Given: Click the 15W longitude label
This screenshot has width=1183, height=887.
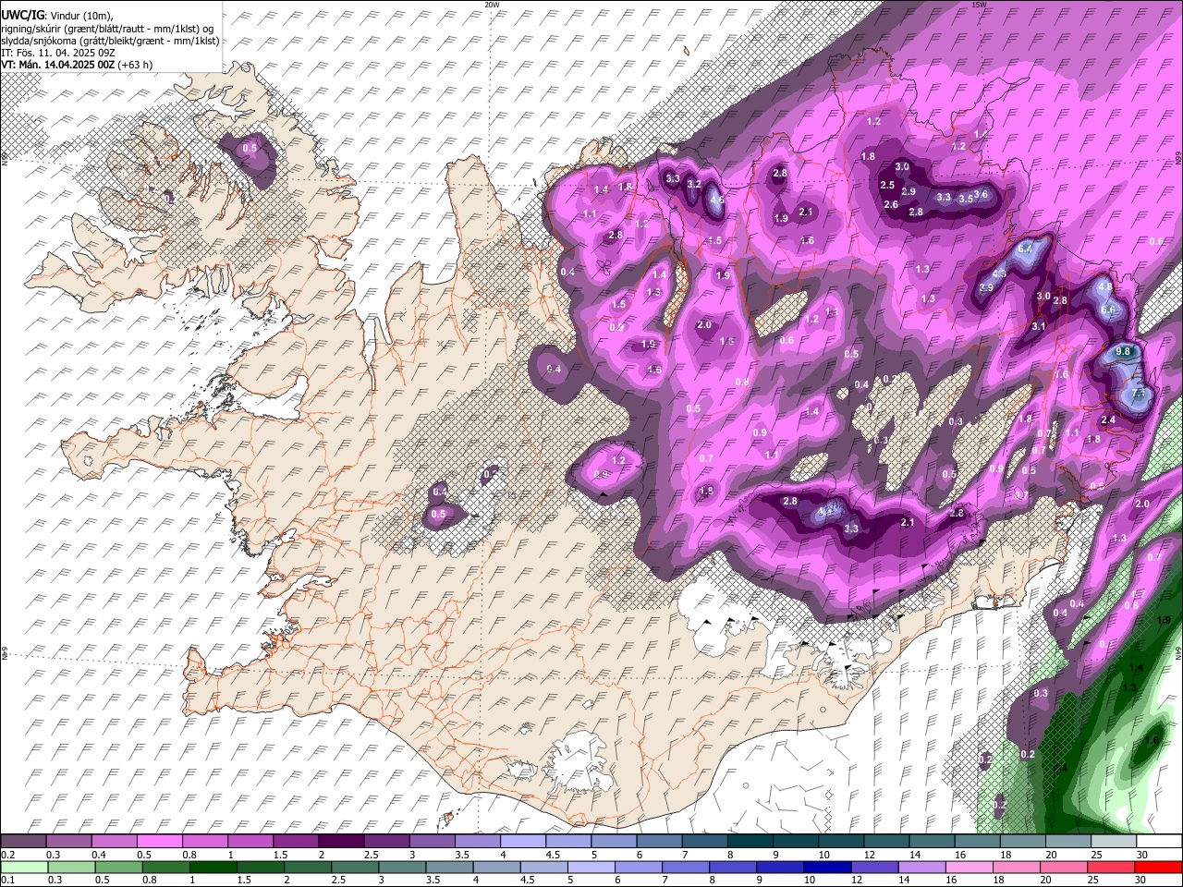Looking at the screenshot, I should coord(979,5).
